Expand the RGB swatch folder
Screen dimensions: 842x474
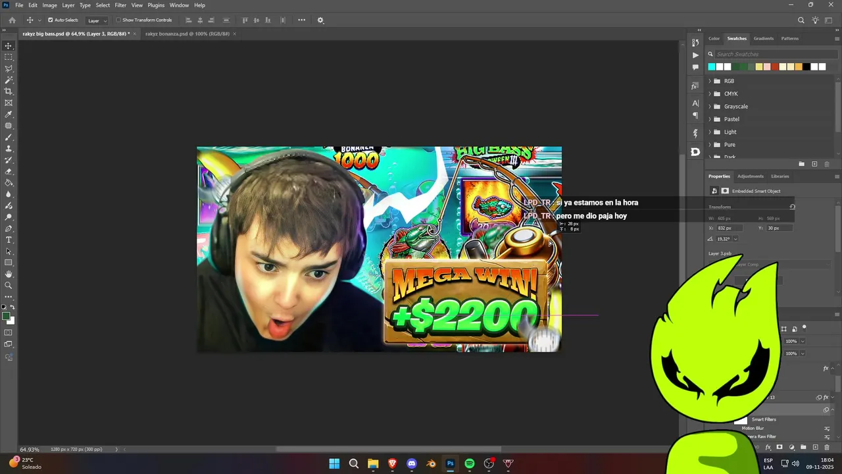[710, 81]
